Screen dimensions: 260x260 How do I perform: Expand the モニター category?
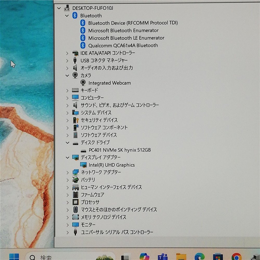pyautogui.click(x=68, y=225)
